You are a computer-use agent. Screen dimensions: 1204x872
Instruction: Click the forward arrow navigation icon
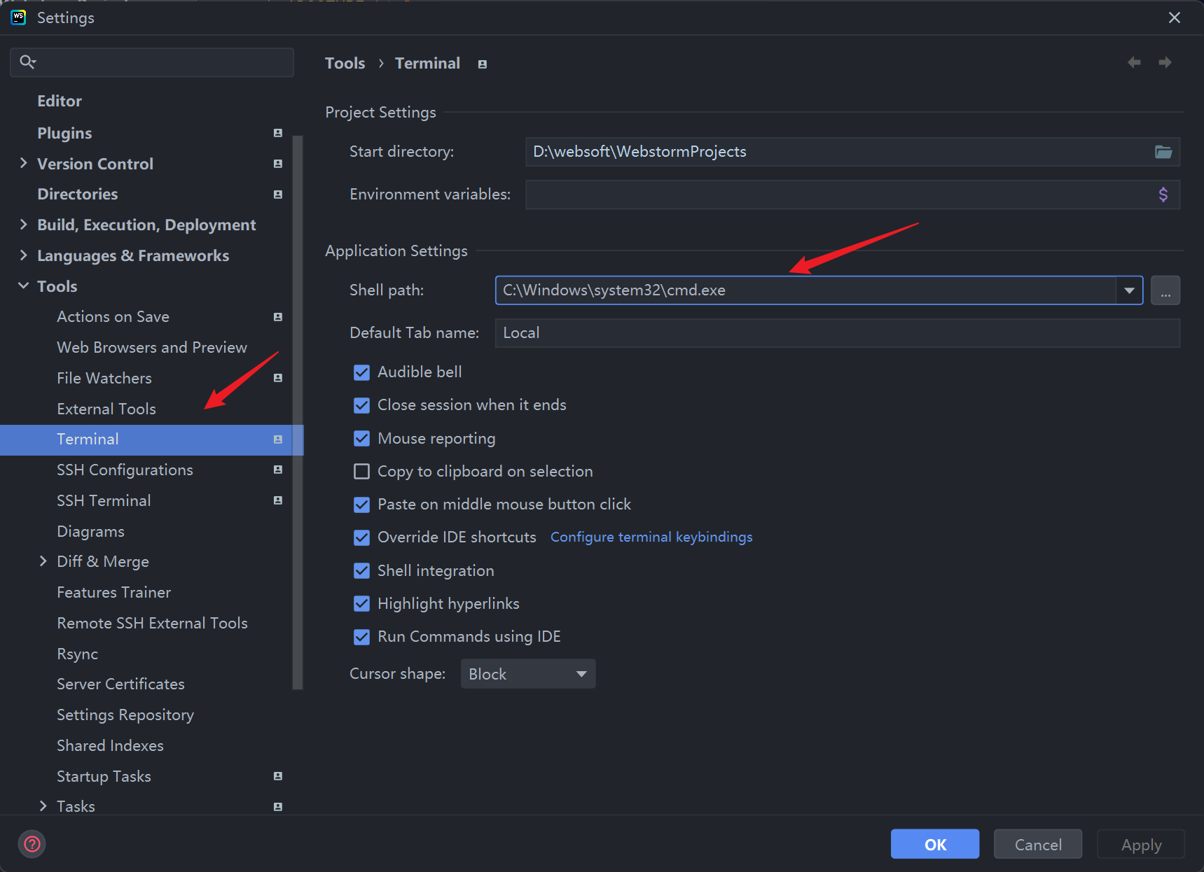[x=1165, y=63]
